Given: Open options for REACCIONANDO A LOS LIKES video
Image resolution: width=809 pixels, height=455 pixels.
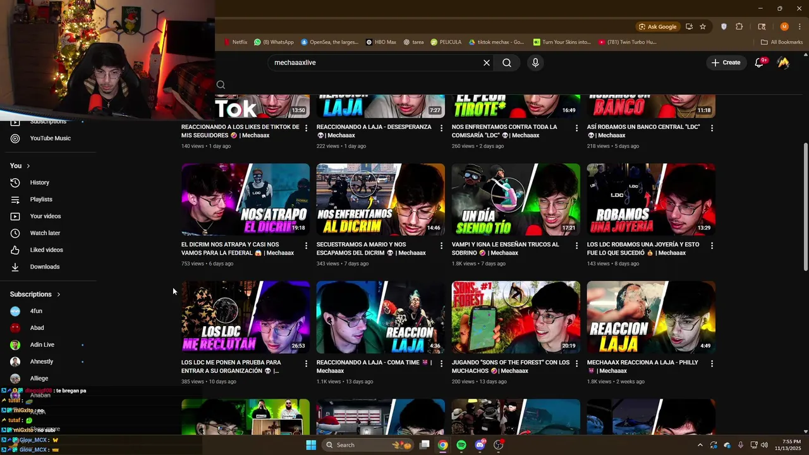Looking at the screenshot, I should [x=307, y=128].
